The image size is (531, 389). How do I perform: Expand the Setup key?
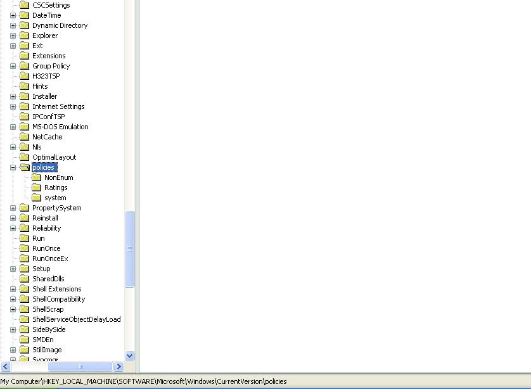point(13,269)
